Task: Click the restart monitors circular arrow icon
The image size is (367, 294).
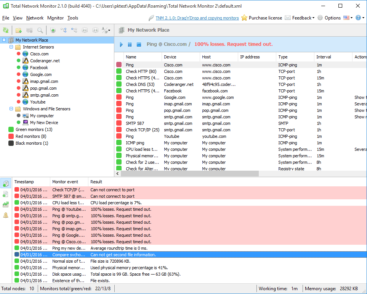Action: point(53,30)
